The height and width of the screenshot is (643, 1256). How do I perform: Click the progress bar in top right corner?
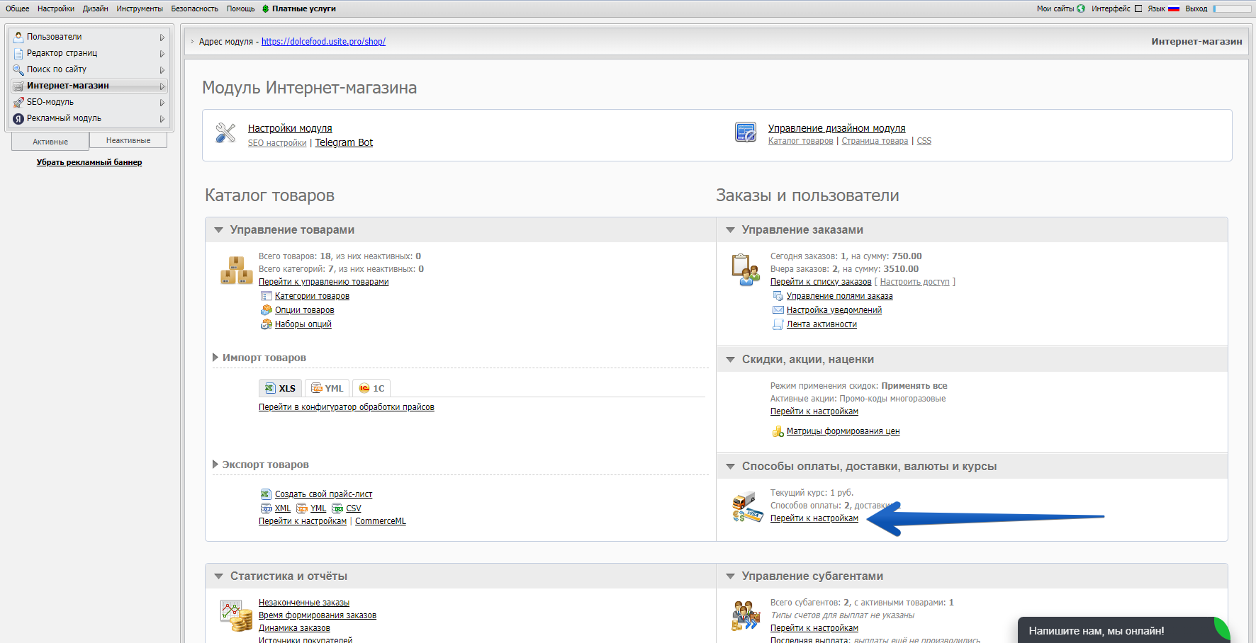coord(1232,8)
